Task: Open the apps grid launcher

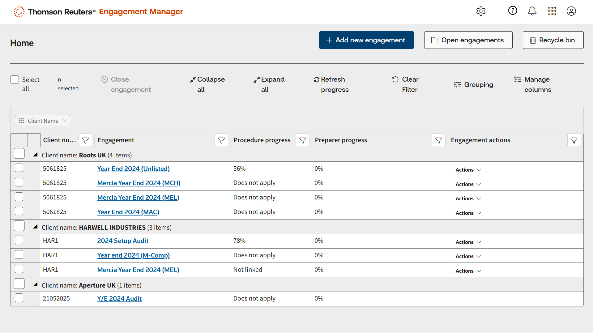Action: coord(552,11)
